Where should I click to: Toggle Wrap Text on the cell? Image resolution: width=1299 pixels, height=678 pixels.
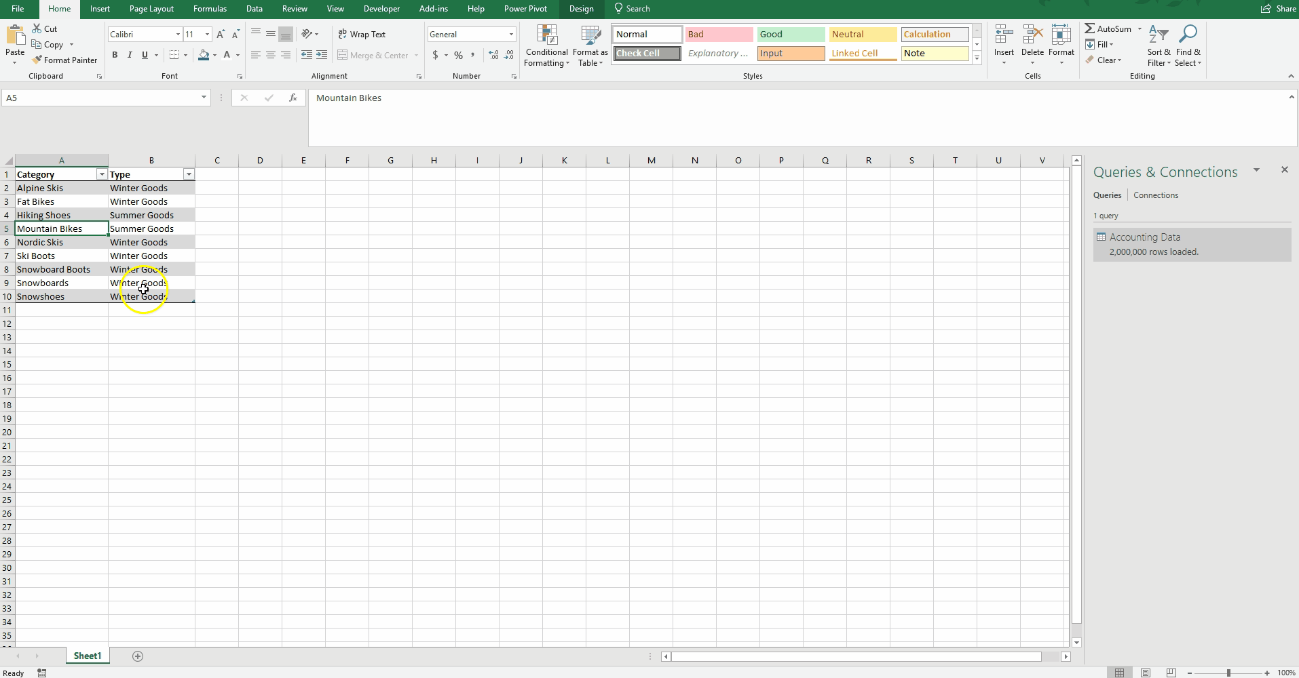362,35
